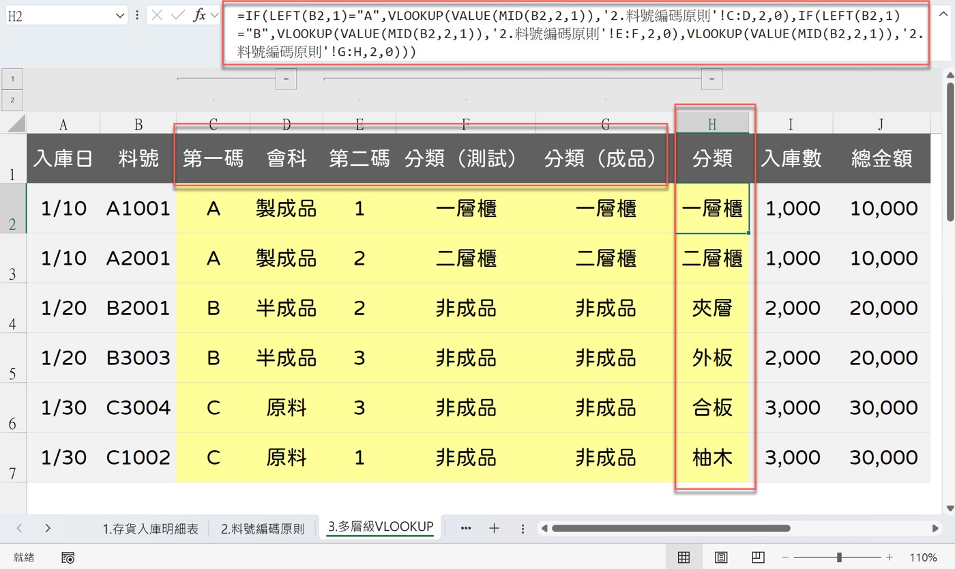
Task: Switch to Normal view
Action: tap(684, 557)
